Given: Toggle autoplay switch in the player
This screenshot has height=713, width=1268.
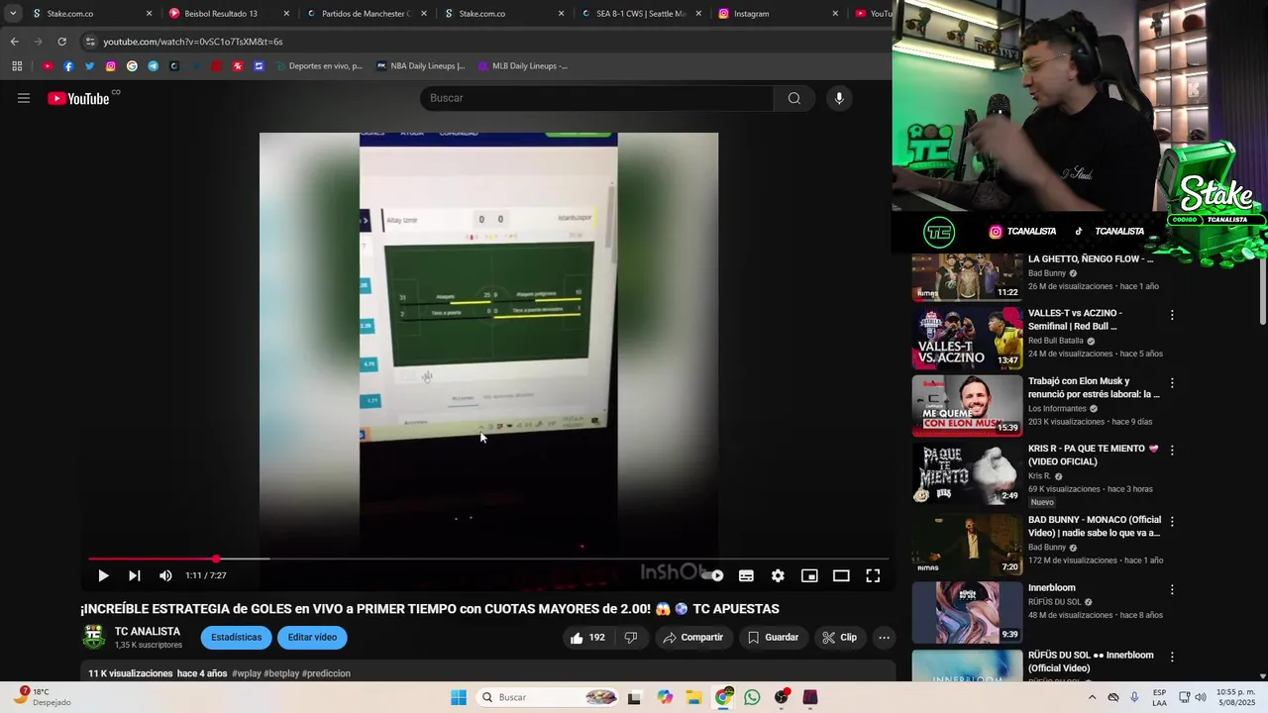Looking at the screenshot, I should (713, 575).
